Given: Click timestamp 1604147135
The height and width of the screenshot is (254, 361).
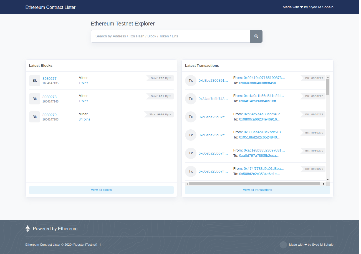Looking at the screenshot, I should click(x=51, y=83).
